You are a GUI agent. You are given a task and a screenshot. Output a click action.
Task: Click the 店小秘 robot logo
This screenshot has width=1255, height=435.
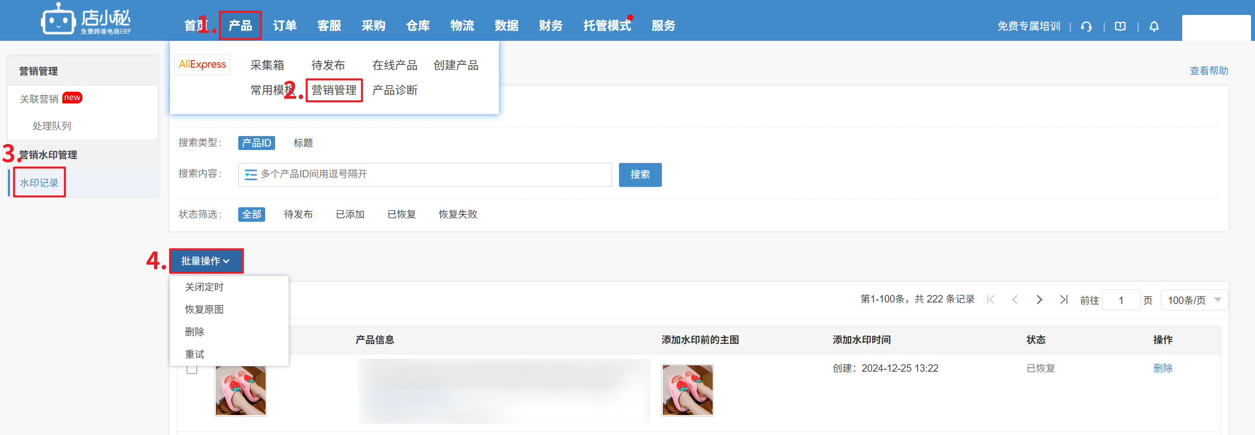(x=58, y=20)
